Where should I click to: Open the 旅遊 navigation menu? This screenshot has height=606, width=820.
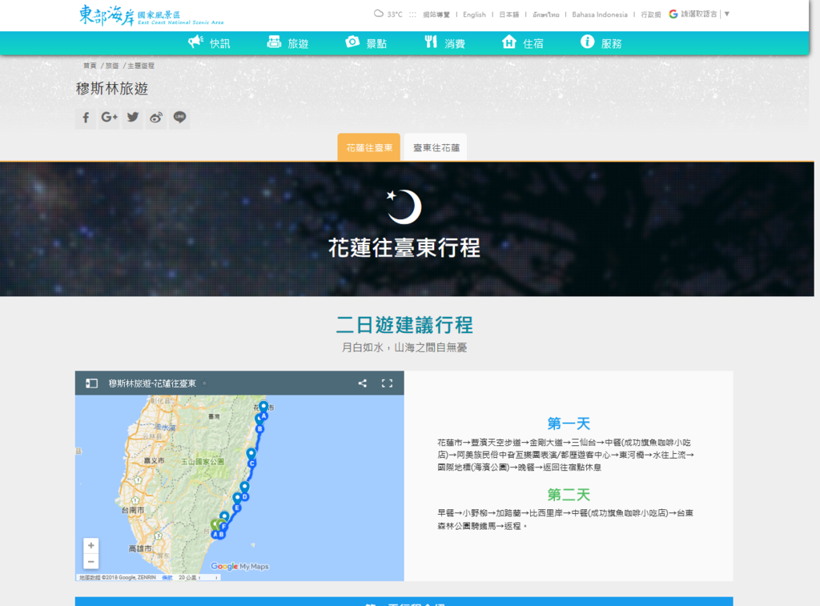299,43
